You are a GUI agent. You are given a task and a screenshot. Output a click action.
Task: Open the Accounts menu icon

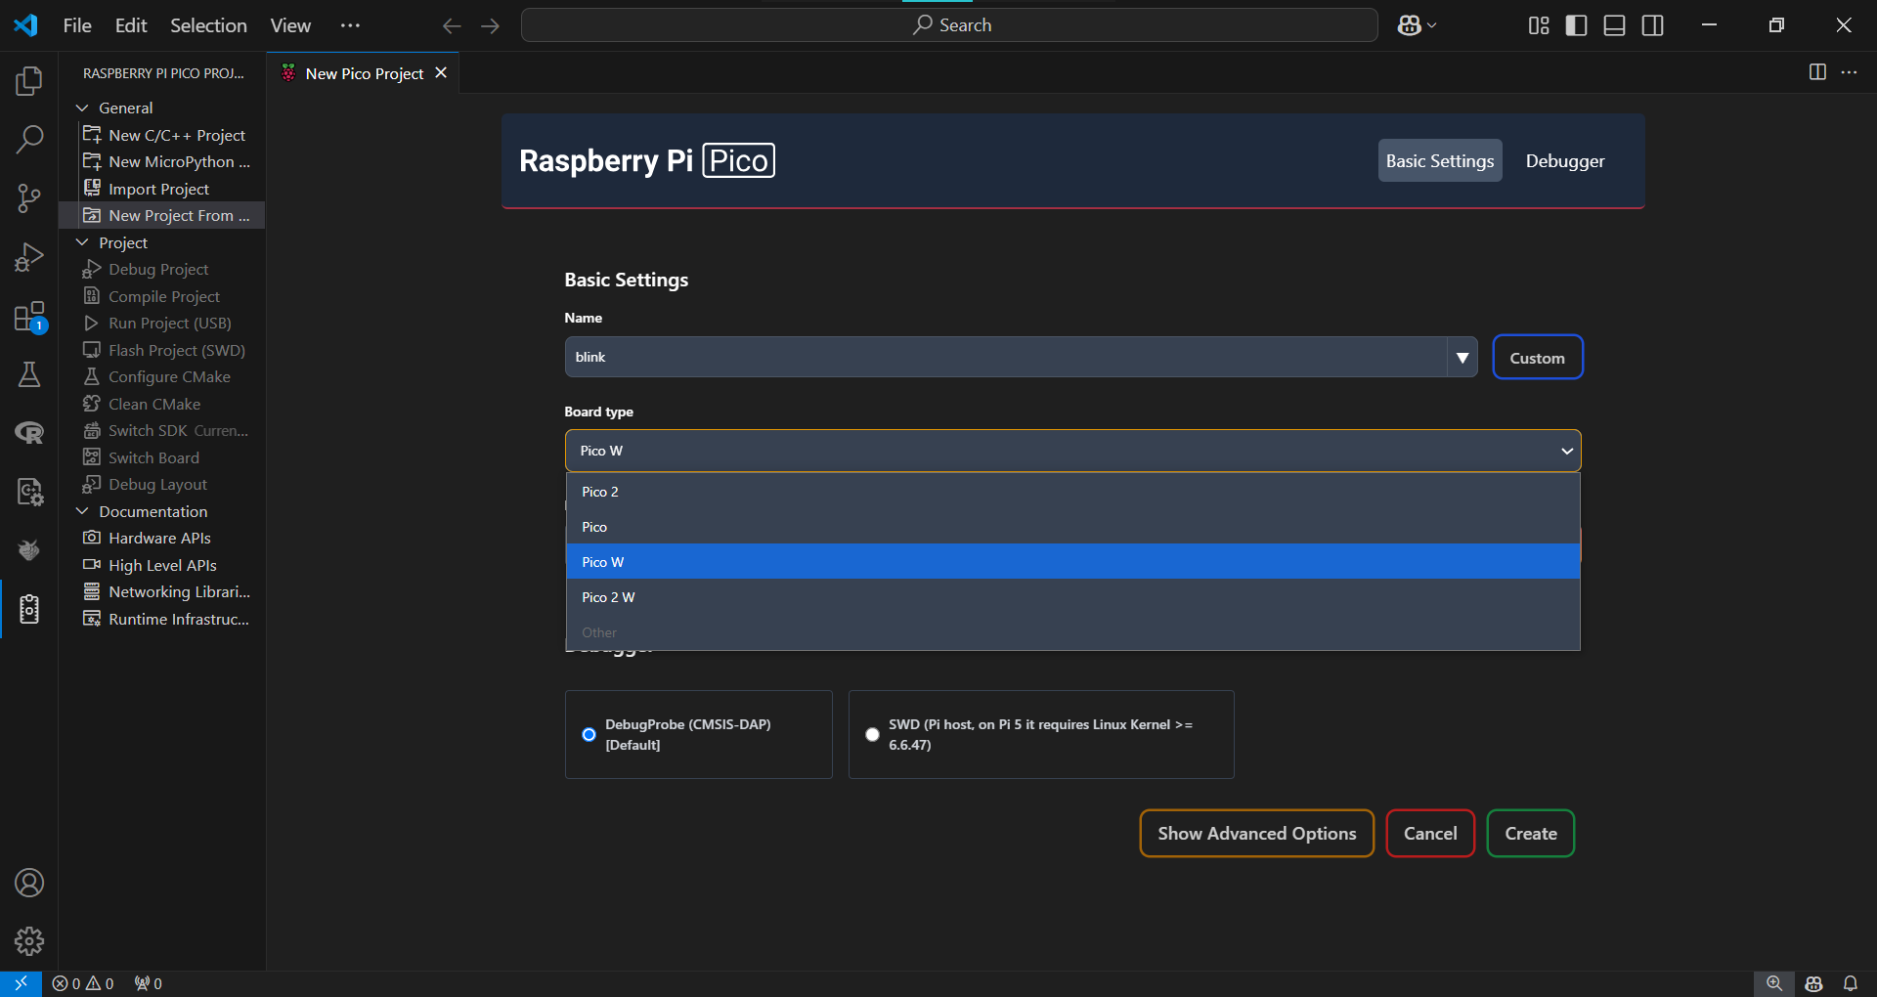pos(29,884)
